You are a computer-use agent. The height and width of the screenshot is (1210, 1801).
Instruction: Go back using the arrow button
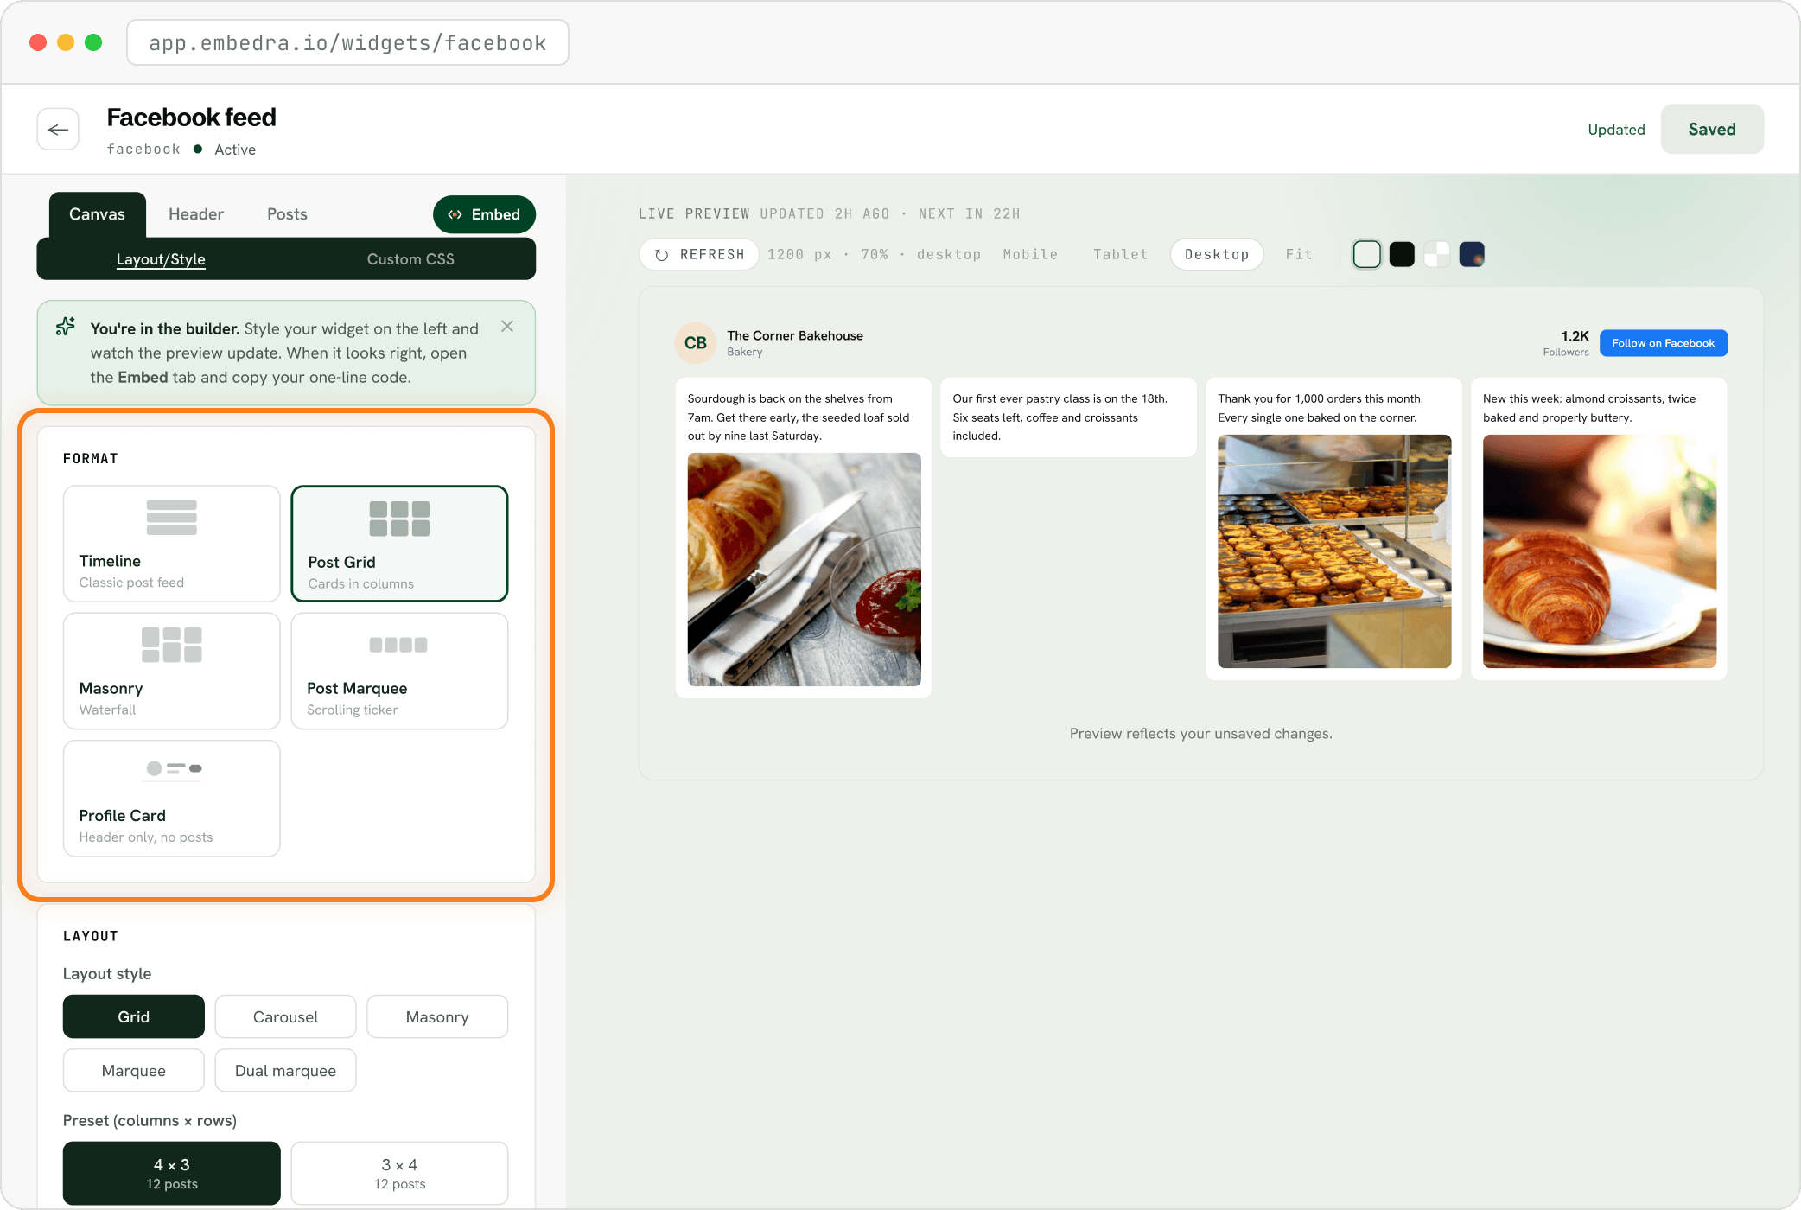pyautogui.click(x=58, y=130)
